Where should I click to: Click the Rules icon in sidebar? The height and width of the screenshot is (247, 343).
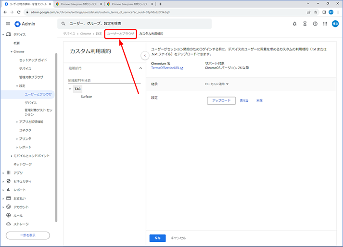pos(9,215)
